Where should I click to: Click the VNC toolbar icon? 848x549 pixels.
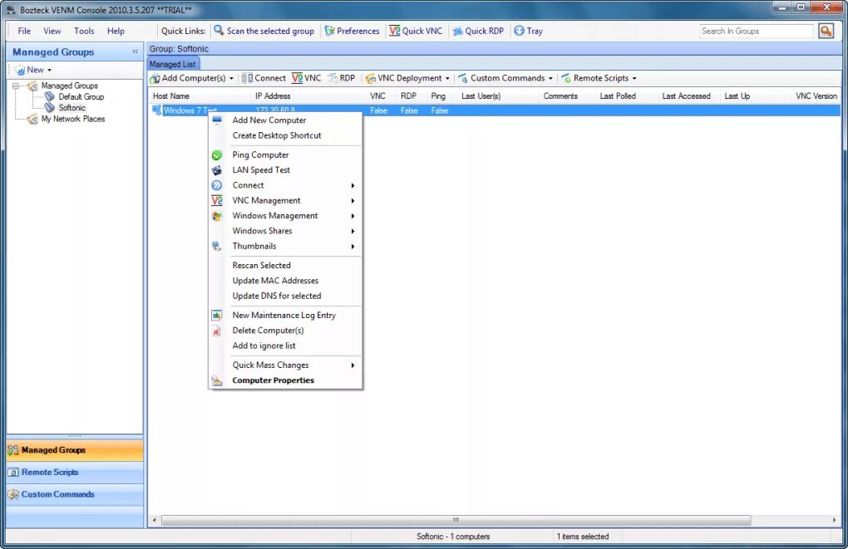coord(297,78)
